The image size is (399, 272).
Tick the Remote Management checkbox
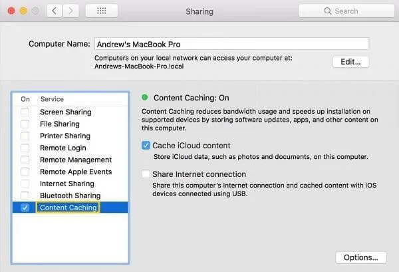[x=25, y=160]
